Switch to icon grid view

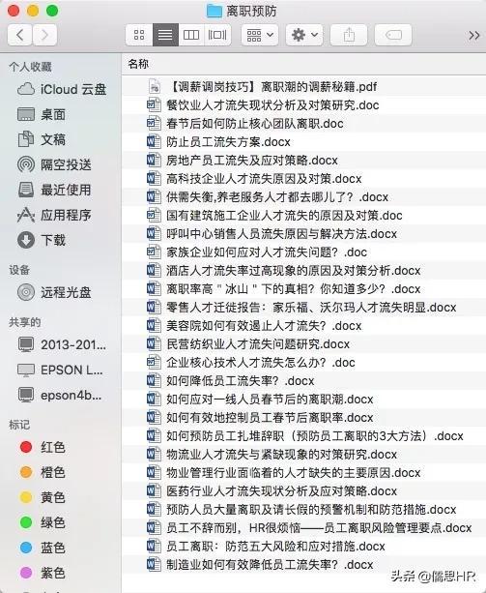[x=139, y=35]
